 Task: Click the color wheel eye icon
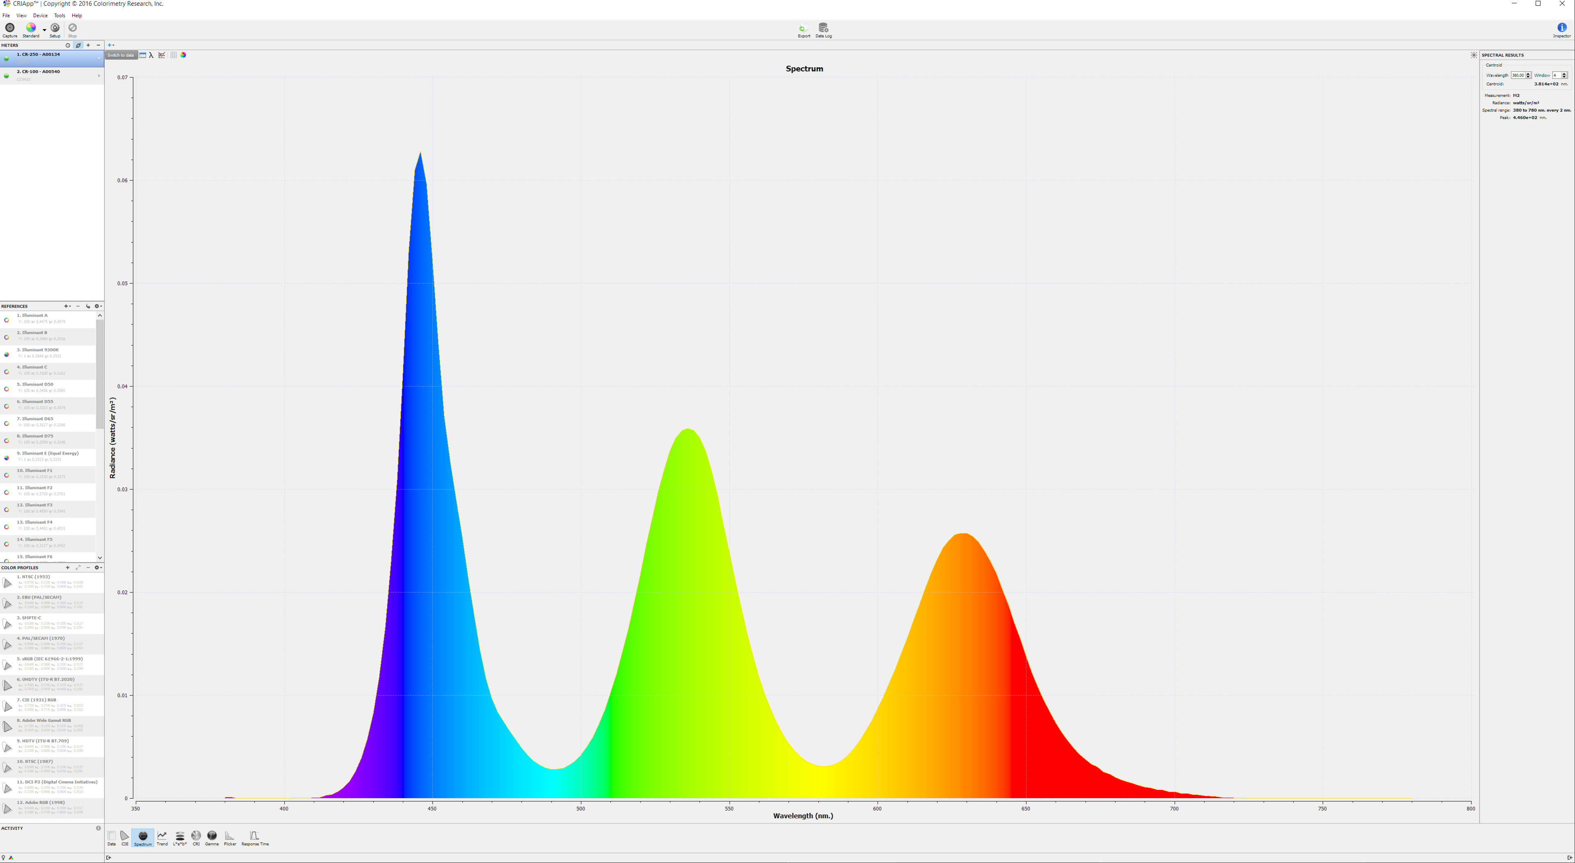pyautogui.click(x=183, y=55)
